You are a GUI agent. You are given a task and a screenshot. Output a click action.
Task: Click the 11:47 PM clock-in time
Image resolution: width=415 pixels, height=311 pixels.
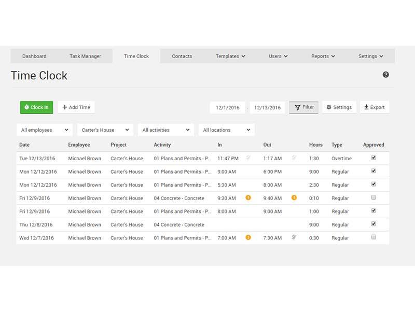(x=228, y=159)
